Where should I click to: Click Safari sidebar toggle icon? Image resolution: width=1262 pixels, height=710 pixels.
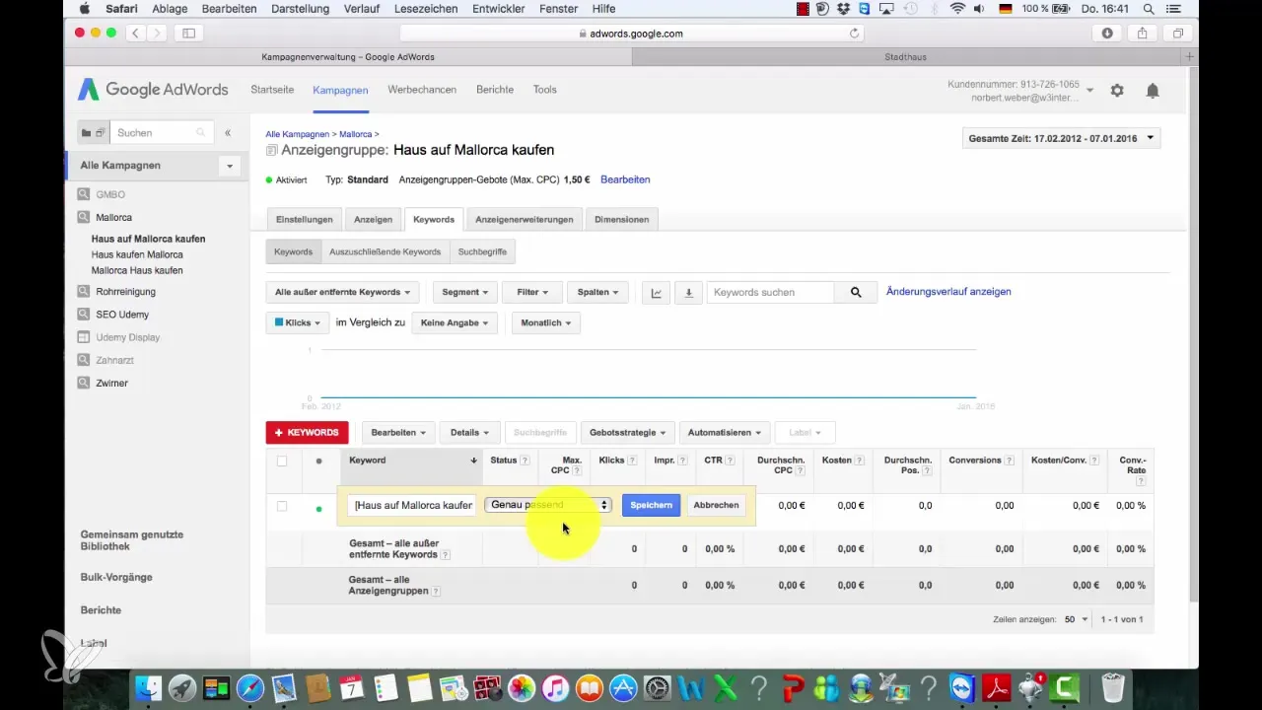[x=188, y=33]
